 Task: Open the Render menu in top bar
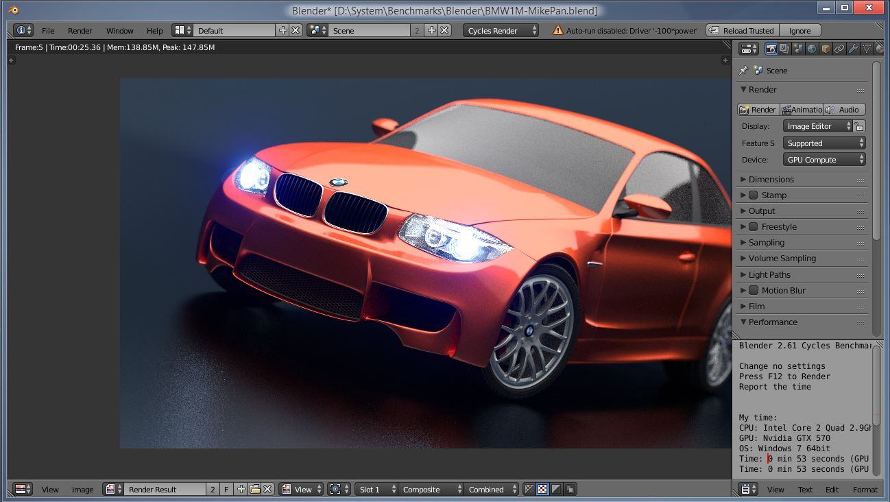80,31
